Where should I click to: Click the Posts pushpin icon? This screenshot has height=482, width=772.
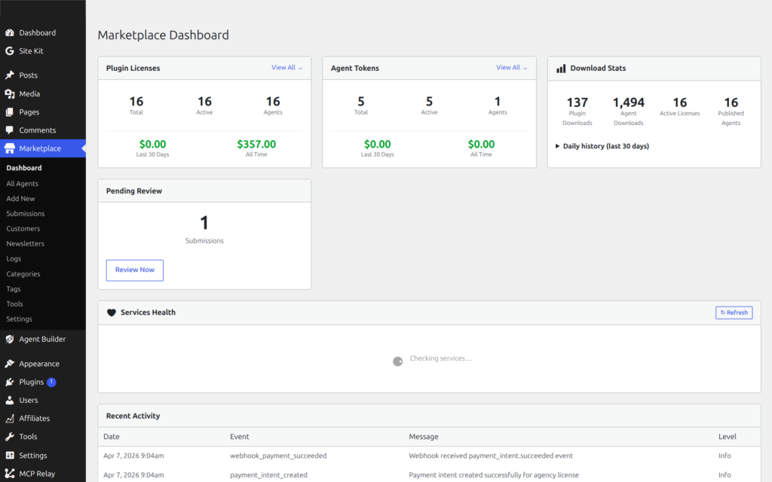[9, 75]
